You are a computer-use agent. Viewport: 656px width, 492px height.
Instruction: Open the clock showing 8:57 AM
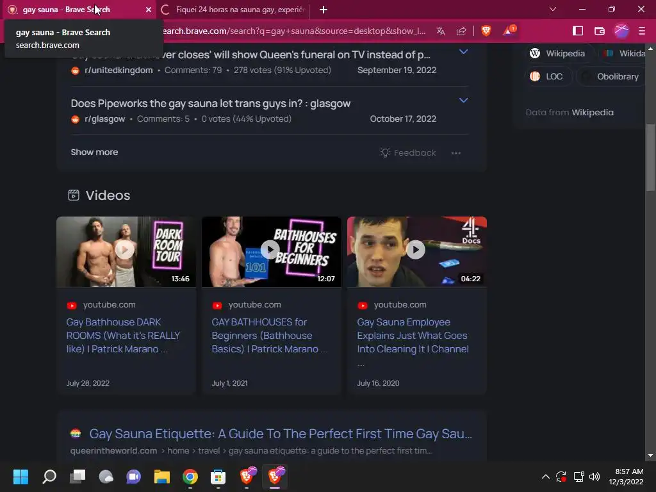(x=627, y=477)
